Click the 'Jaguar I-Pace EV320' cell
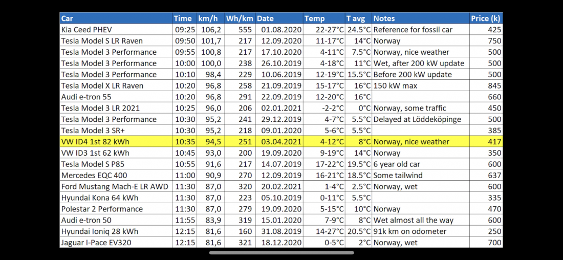563x260 pixels. (116, 243)
